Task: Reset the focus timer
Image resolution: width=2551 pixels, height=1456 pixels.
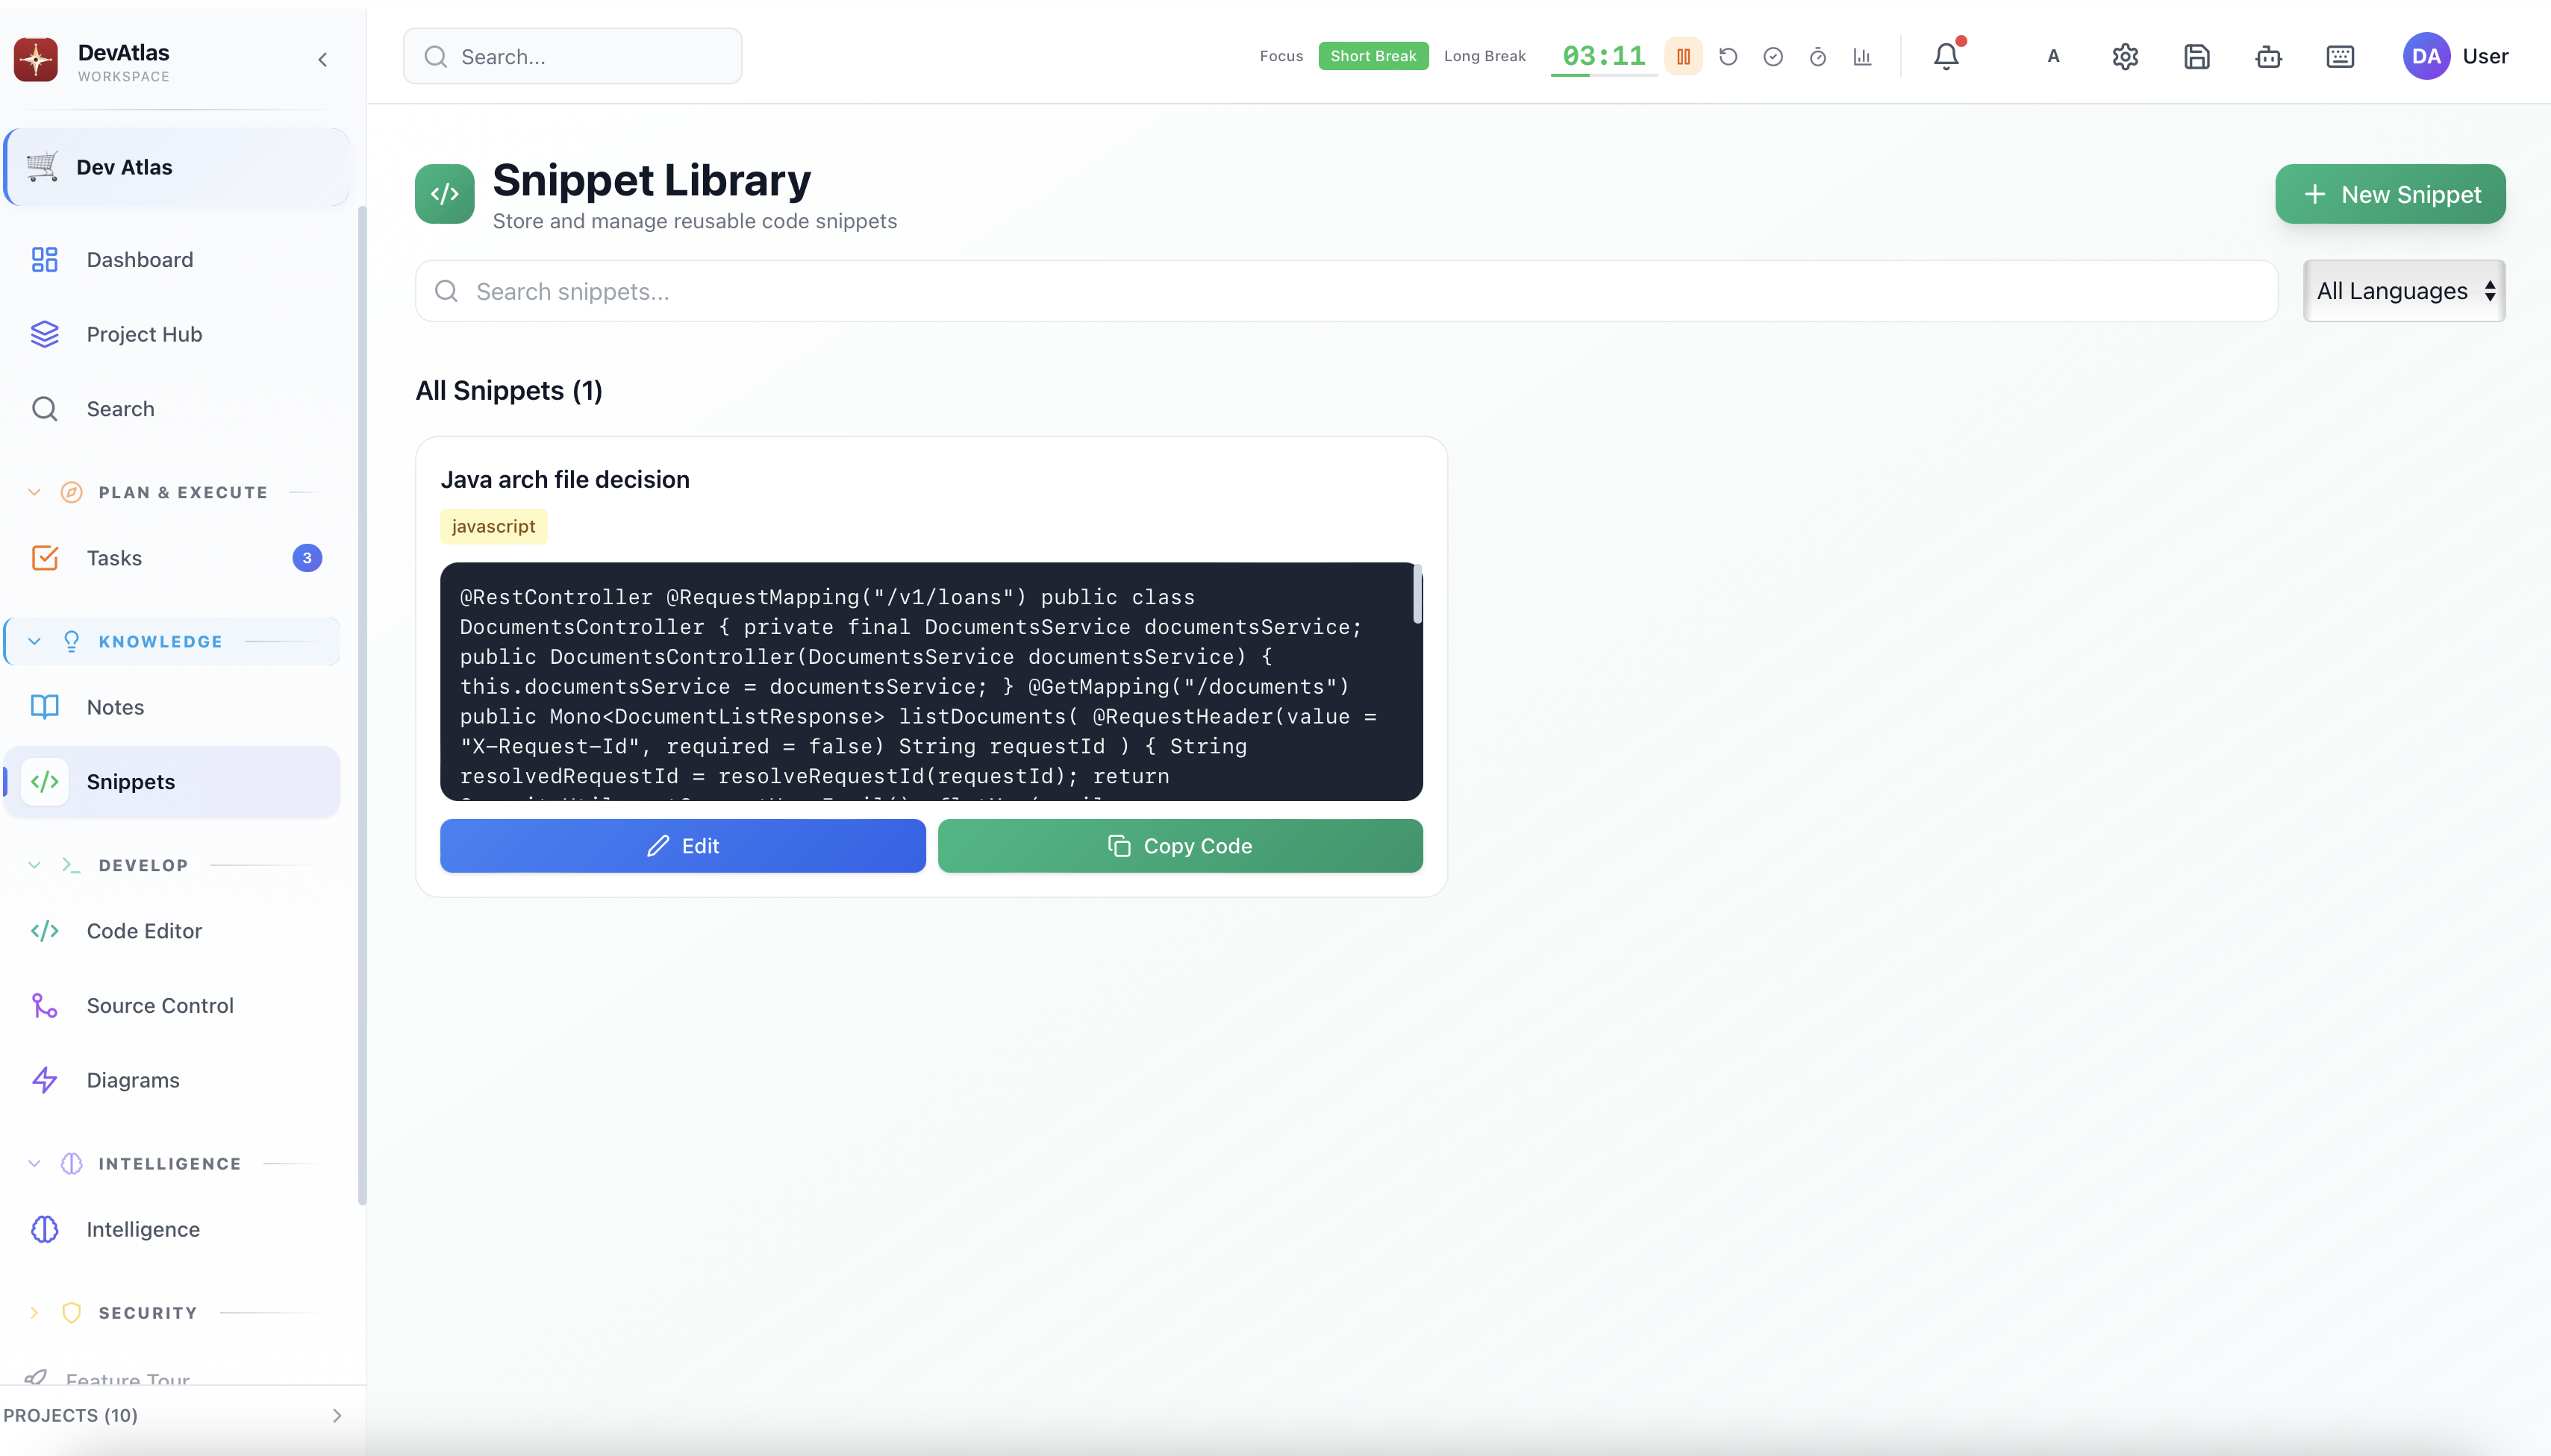Action: [x=1728, y=56]
